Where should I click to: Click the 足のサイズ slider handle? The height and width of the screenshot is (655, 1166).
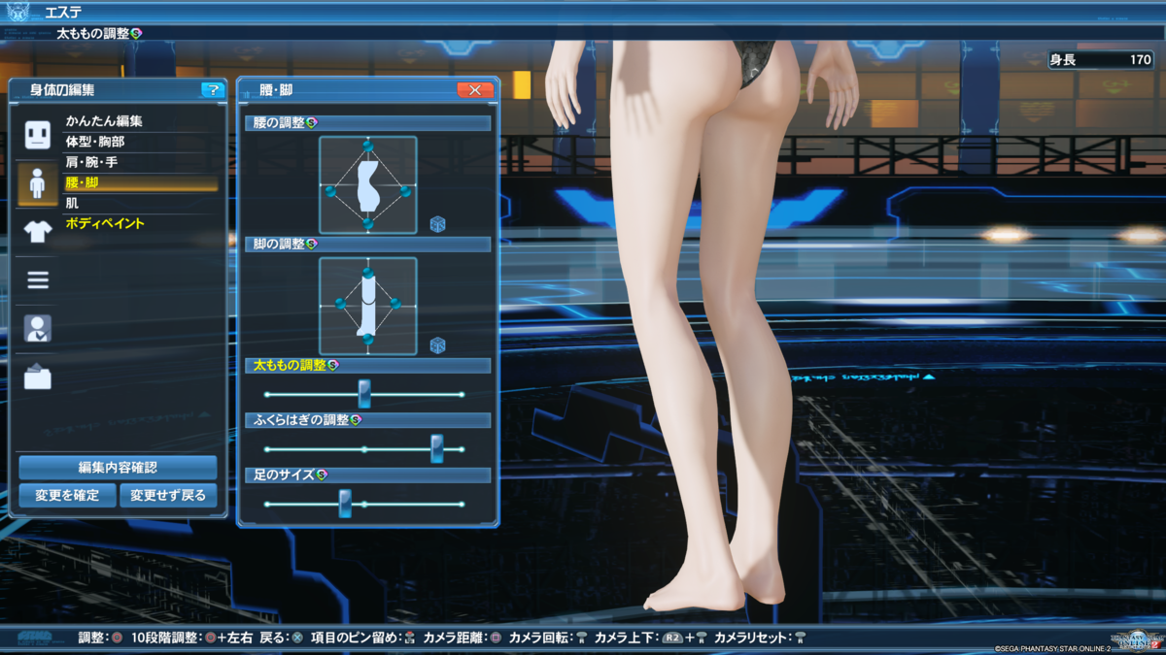[x=345, y=504]
